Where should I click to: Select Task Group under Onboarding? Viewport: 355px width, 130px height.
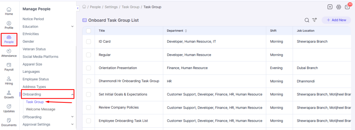click(x=35, y=102)
